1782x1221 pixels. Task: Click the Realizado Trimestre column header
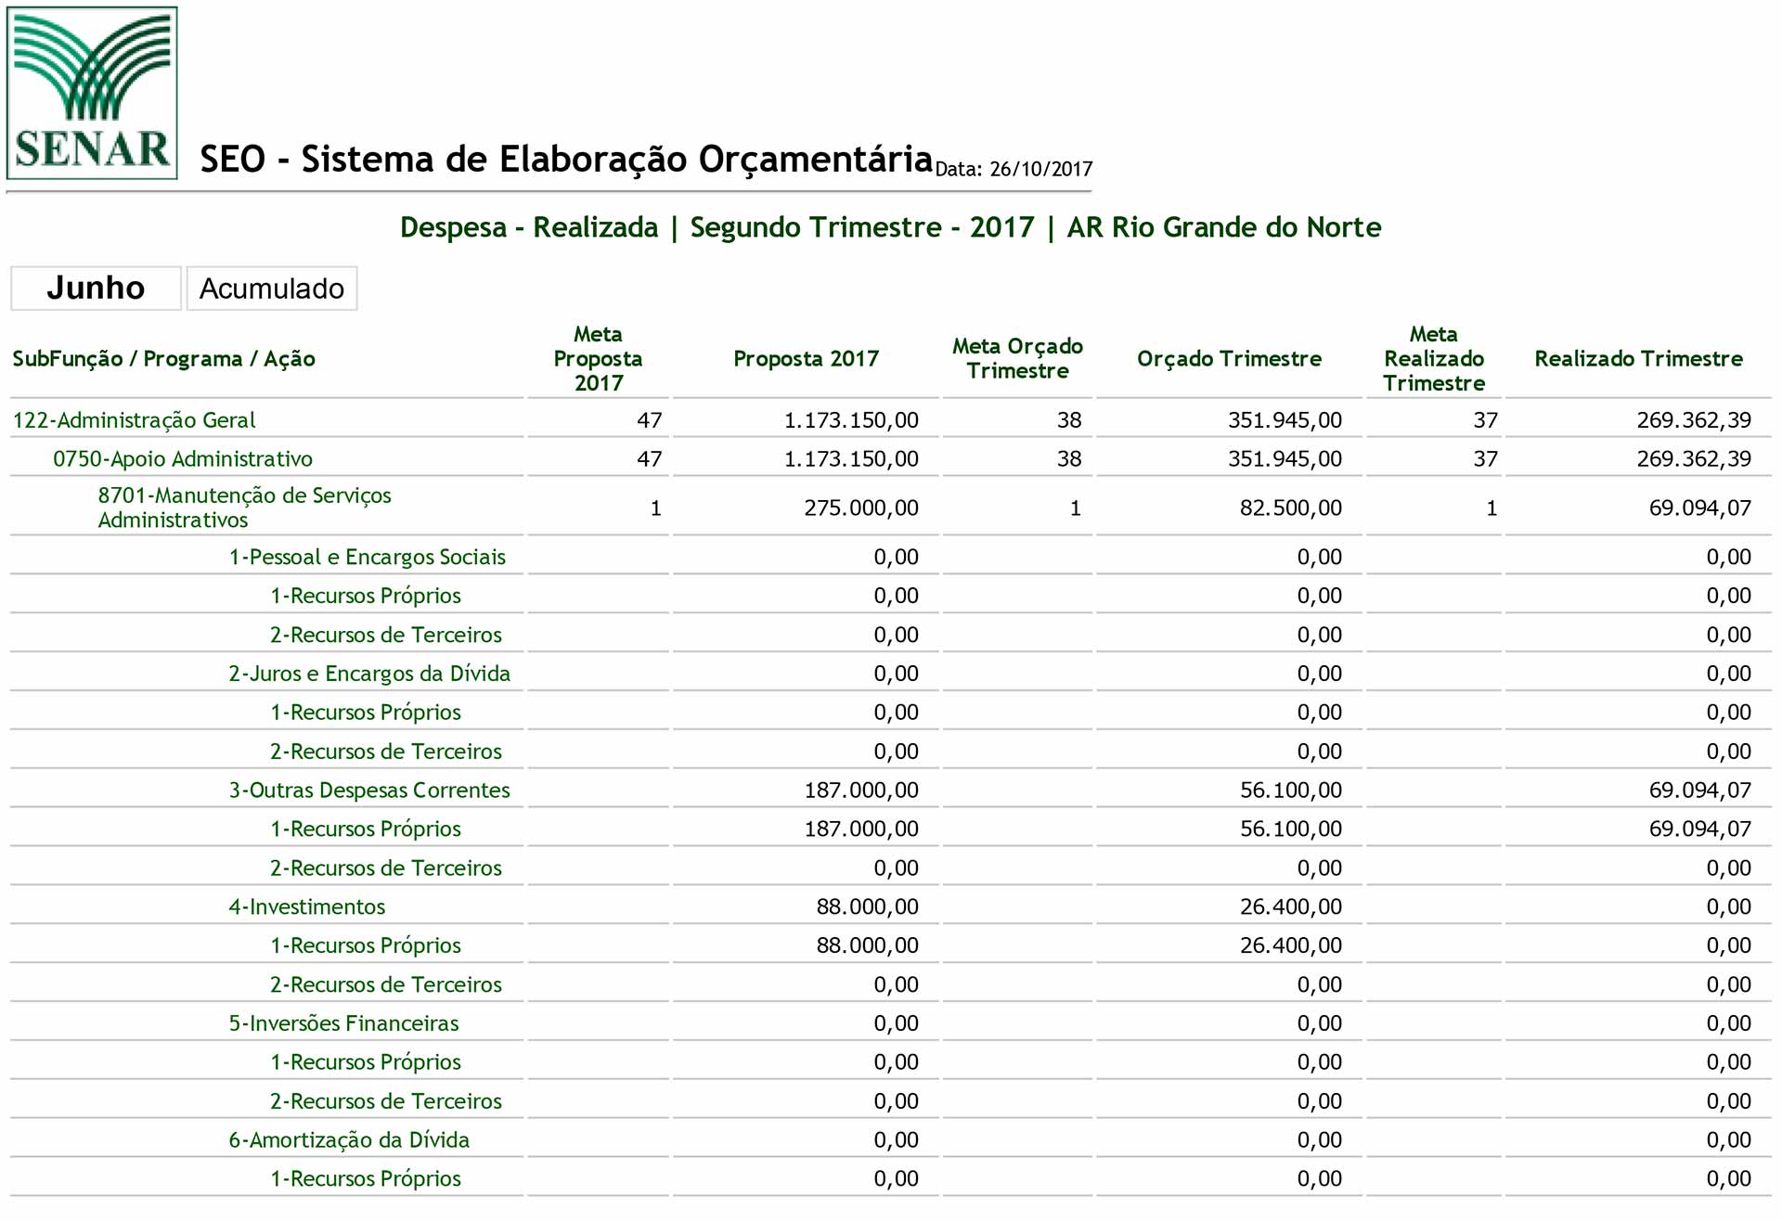point(1638,359)
